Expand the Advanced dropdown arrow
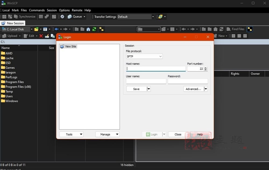 tap(206, 89)
